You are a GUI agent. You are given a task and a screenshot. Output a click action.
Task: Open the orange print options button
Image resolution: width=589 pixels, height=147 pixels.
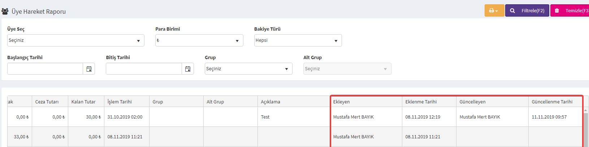coord(494,10)
